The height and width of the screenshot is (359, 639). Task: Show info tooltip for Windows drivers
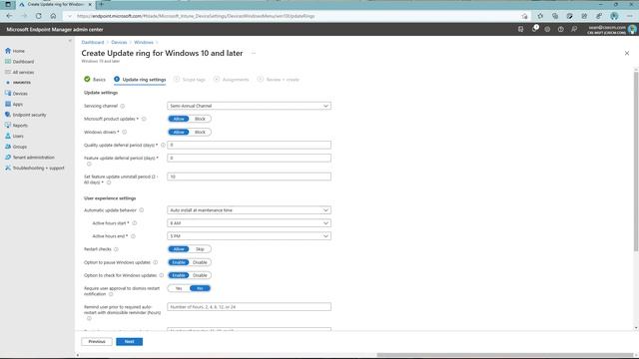pyautogui.click(x=124, y=132)
